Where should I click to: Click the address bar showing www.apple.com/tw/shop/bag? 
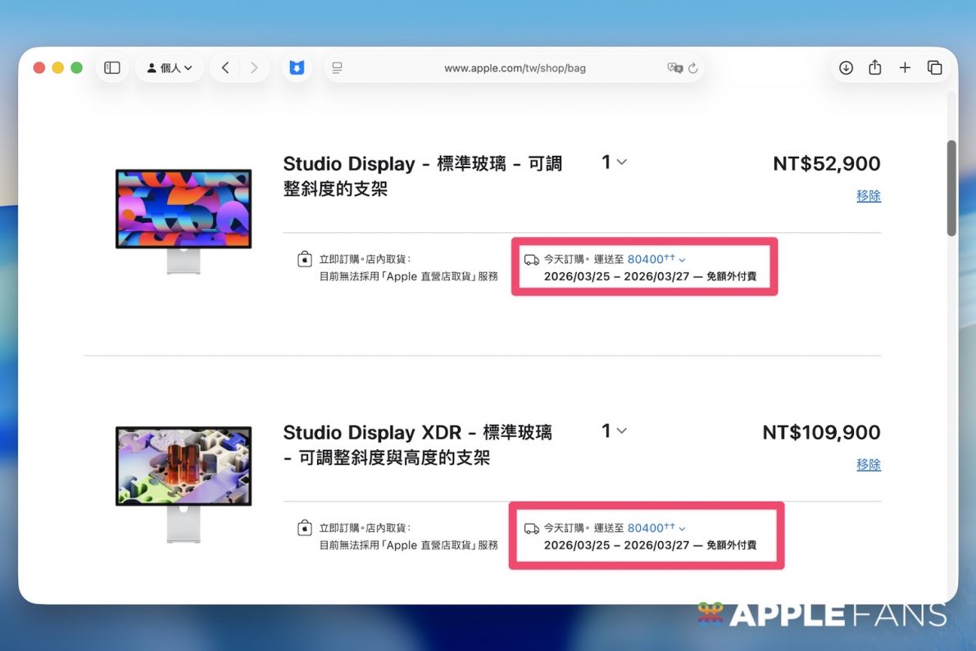click(x=515, y=68)
